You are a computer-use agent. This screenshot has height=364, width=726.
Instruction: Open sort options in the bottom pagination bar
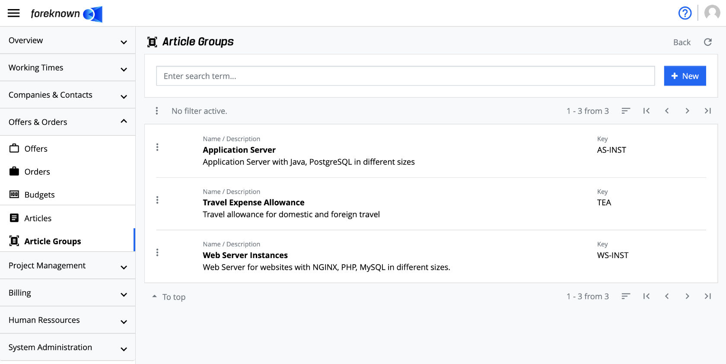[626, 296]
